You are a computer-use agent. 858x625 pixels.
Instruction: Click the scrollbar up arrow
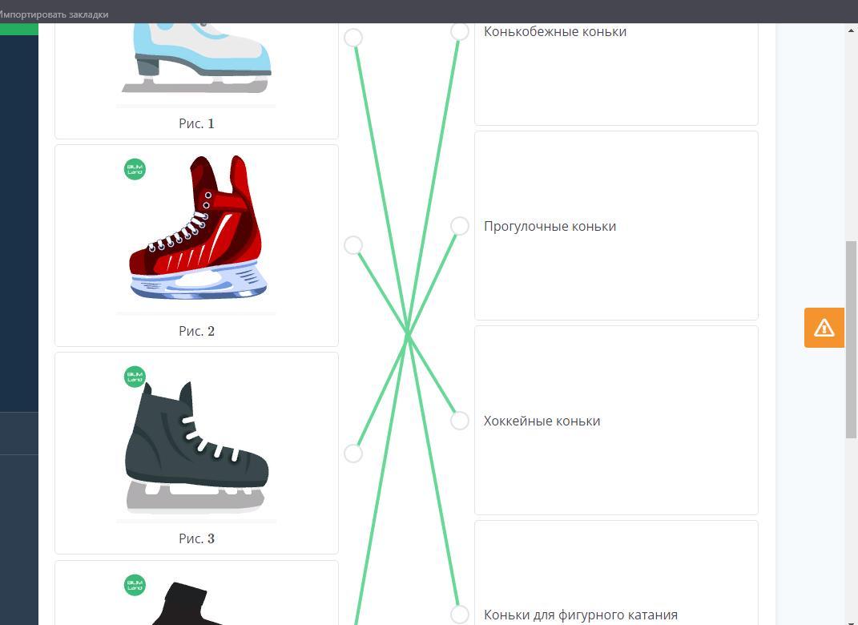(851, 30)
